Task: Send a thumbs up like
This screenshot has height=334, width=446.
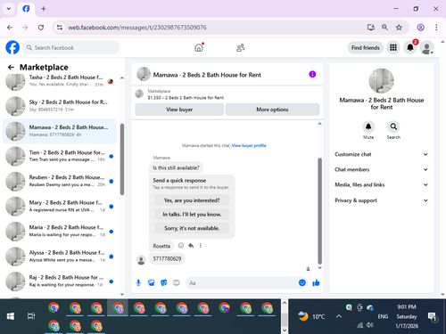Action: [x=316, y=282]
